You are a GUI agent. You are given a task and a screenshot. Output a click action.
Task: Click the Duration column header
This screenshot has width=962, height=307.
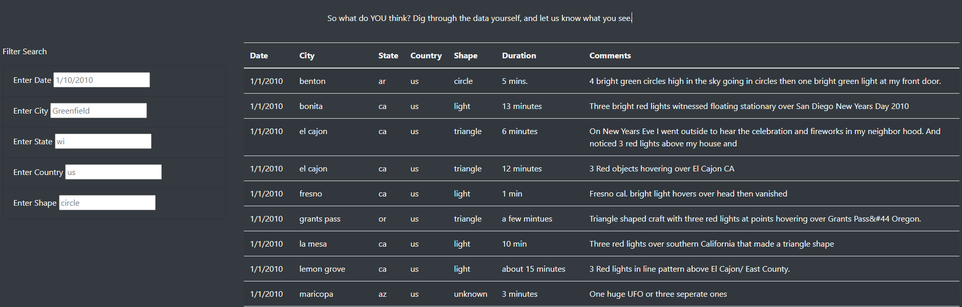point(518,55)
